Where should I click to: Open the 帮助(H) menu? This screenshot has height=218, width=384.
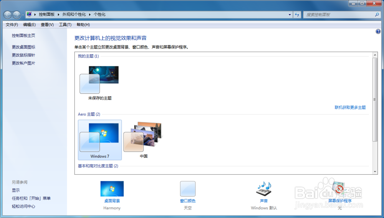[x=83, y=24]
